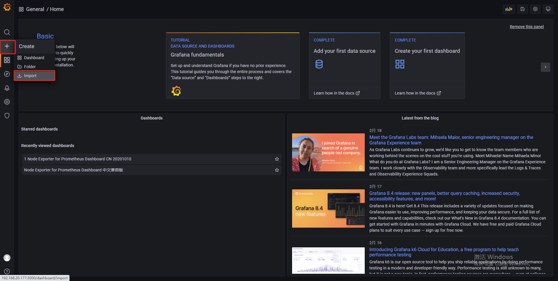The image size is (558, 281).
Task: Open the Server Admin shield icon
Action: point(7,116)
